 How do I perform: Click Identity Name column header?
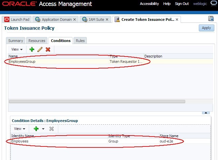coord(59,136)
